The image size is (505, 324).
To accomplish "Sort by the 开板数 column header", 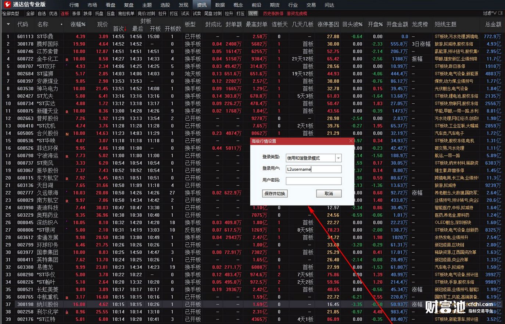I will 173,29.
